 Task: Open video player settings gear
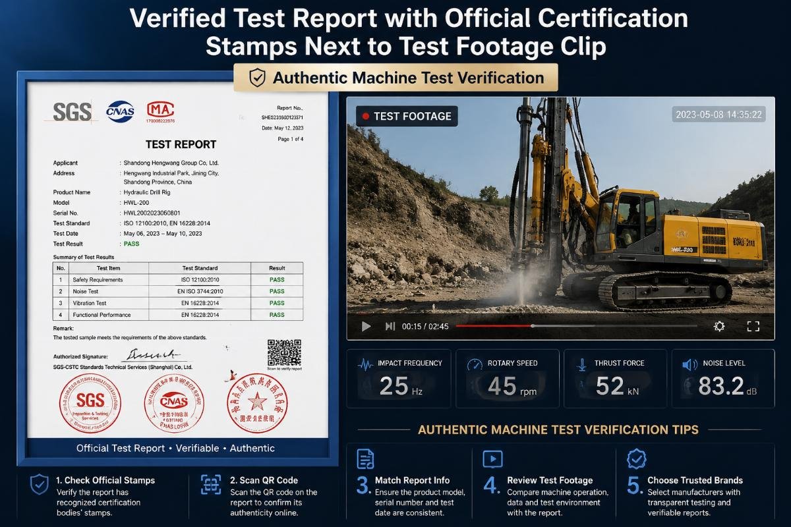coord(719,326)
